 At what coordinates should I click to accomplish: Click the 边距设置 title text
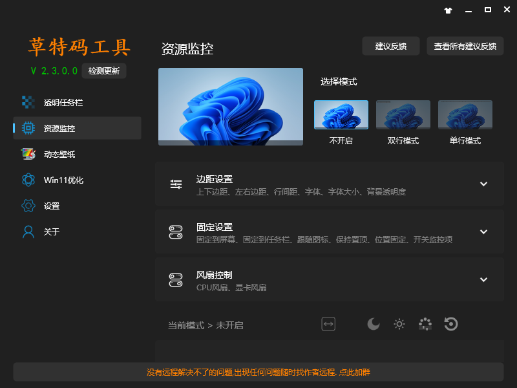click(x=215, y=179)
